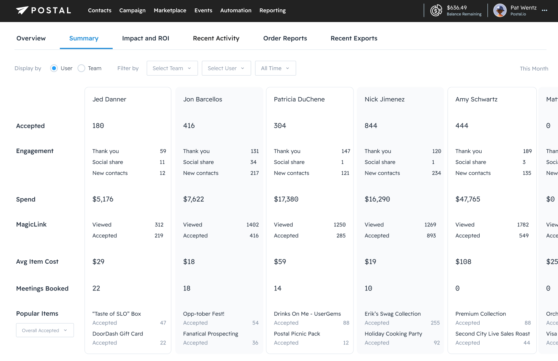Expand the Select Team dropdown
The width and height of the screenshot is (558, 361).
tap(172, 68)
